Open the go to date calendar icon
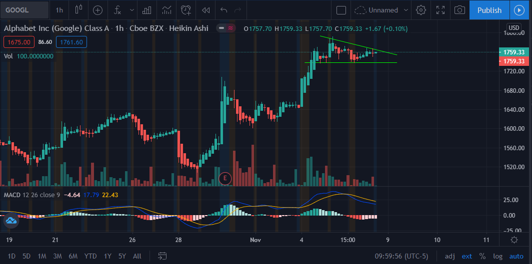This screenshot has width=532, height=264. tap(162, 256)
